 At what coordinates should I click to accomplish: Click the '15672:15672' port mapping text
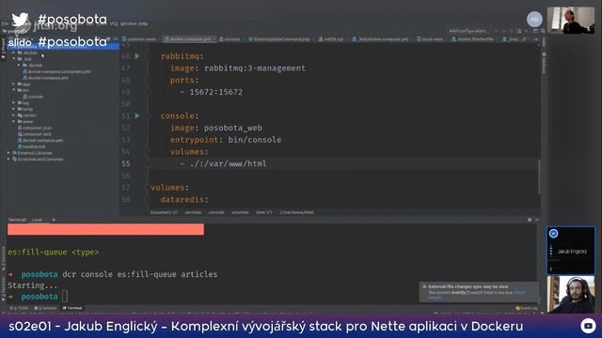coord(216,92)
